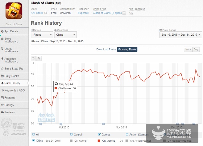Click the Clash of Clans app icon
The height and width of the screenshot is (146, 203).
pyautogui.click(x=14, y=11)
